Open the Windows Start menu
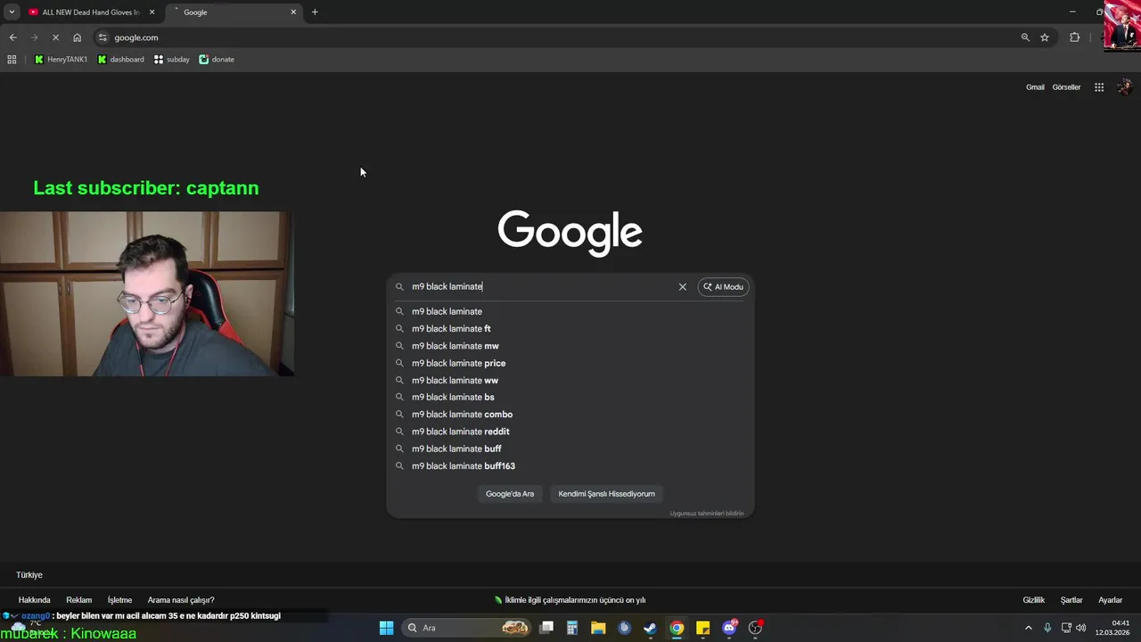This screenshot has width=1141, height=642. click(386, 628)
